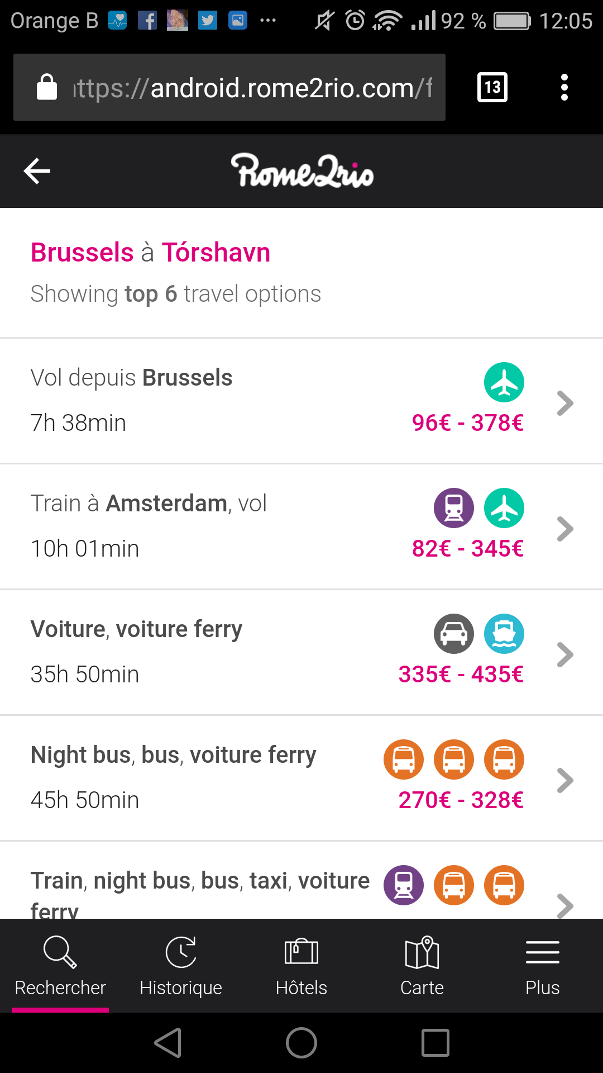Open the browser tabs counter showing 13
Image resolution: width=603 pixels, height=1073 pixels.
[492, 87]
